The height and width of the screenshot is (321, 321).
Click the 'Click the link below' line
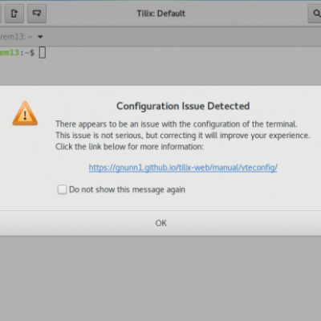tap(129, 147)
